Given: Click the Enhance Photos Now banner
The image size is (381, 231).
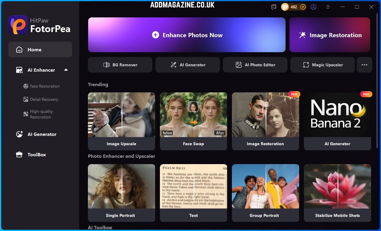Looking at the screenshot, I should [x=187, y=35].
